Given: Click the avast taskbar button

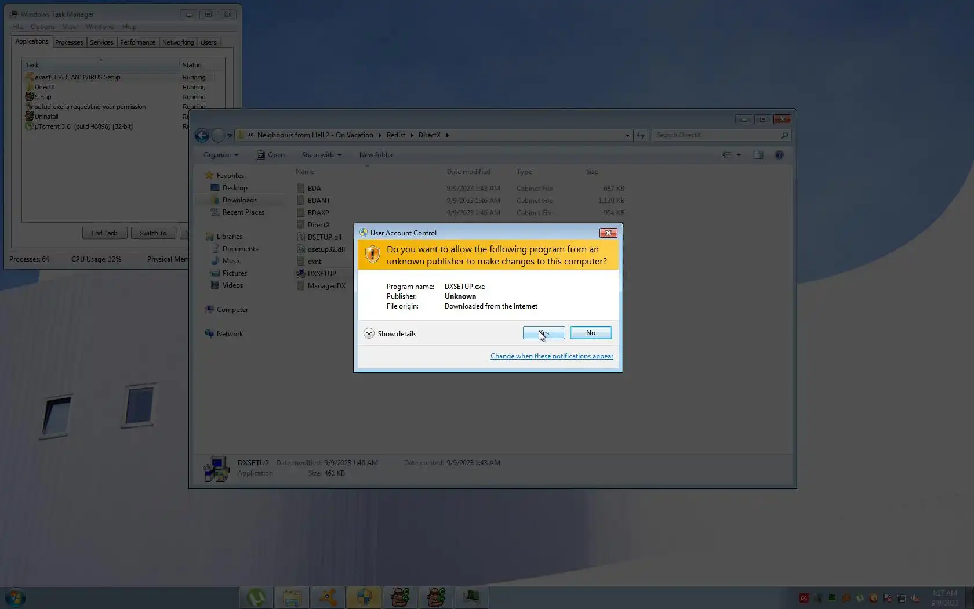Looking at the screenshot, I should point(328,597).
